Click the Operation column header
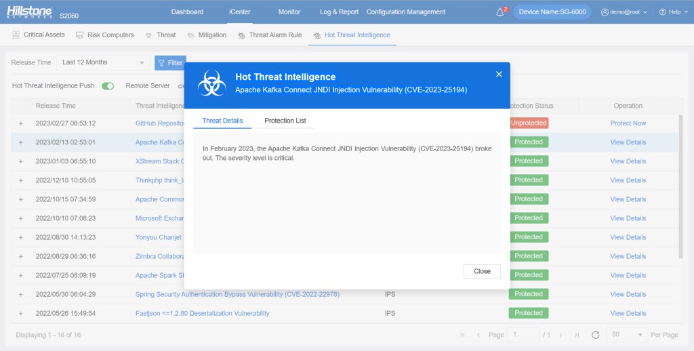Viewport: 694px width, 351px height. 628,106
